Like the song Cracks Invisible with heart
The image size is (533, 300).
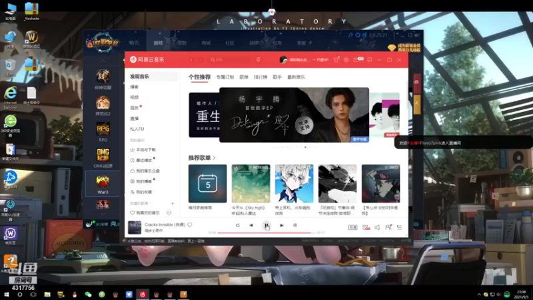pyautogui.click(x=190, y=225)
